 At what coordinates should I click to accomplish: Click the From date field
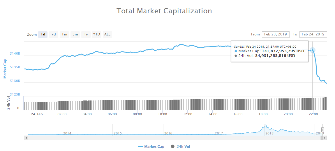(x=275, y=34)
